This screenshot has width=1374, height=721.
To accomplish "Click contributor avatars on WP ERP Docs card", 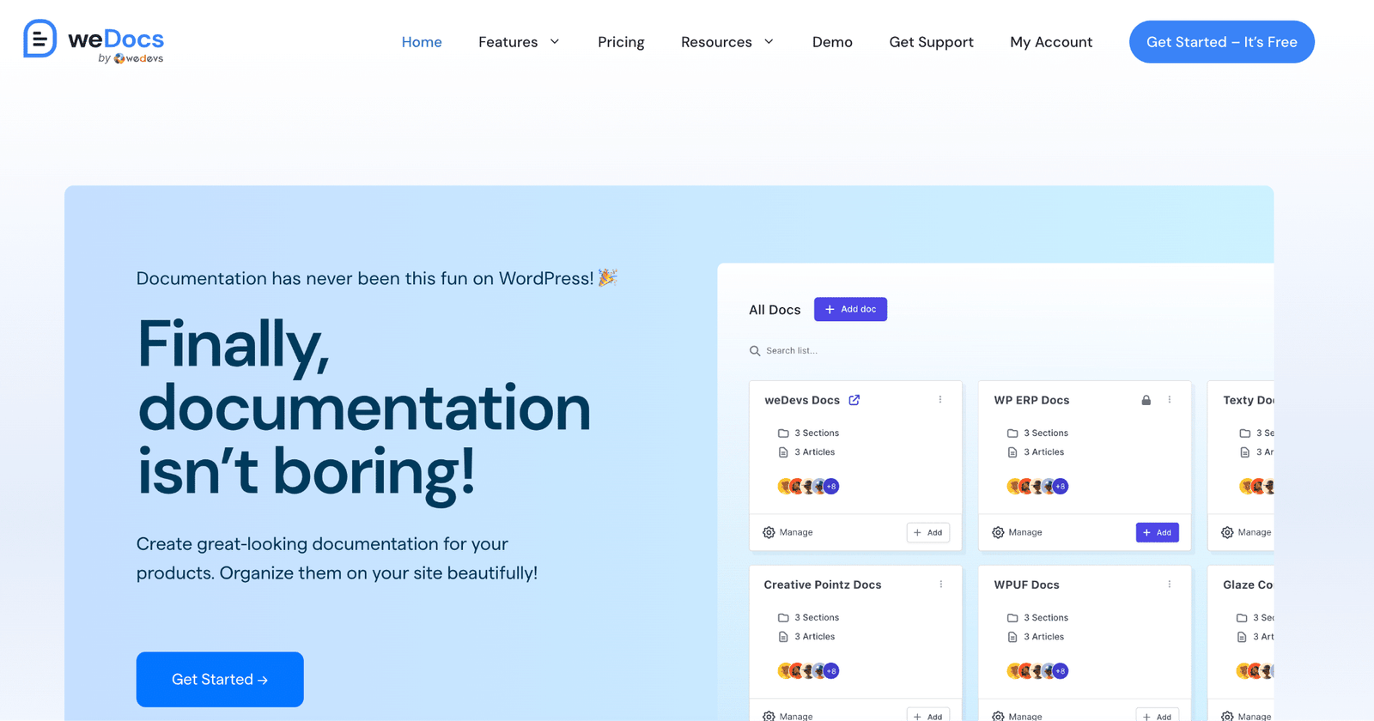I will [x=1037, y=486].
